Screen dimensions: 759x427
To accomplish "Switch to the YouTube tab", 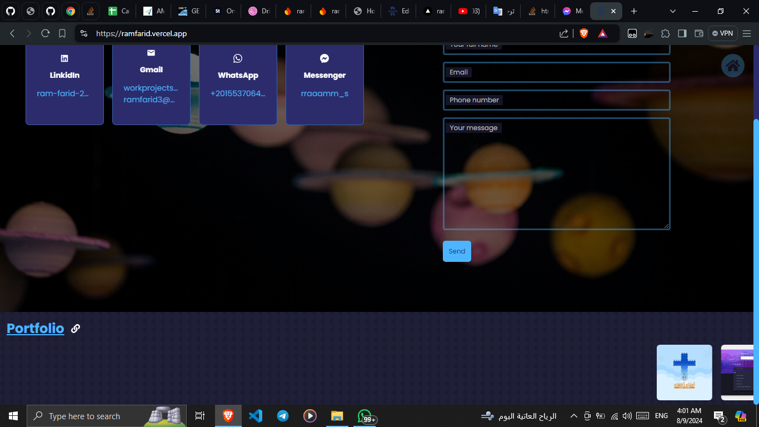I will point(469,11).
